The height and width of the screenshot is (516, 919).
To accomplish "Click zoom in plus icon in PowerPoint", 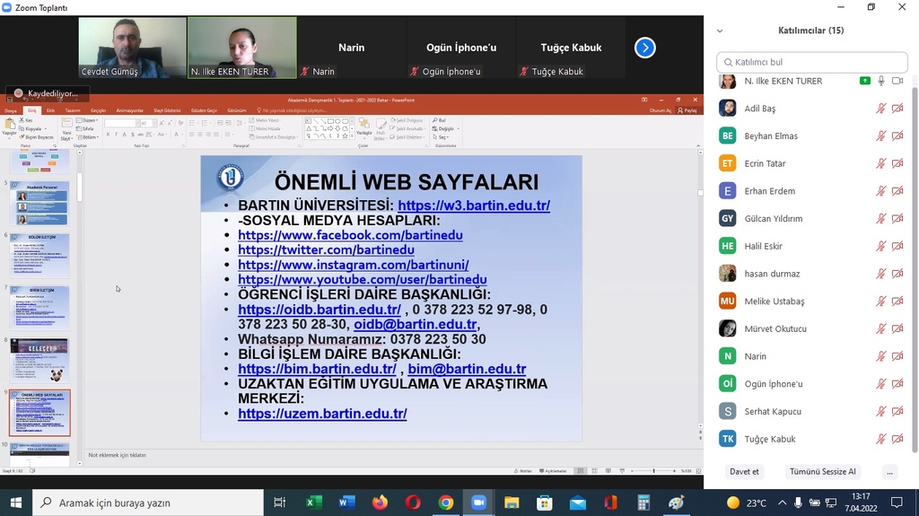I will pos(674,471).
